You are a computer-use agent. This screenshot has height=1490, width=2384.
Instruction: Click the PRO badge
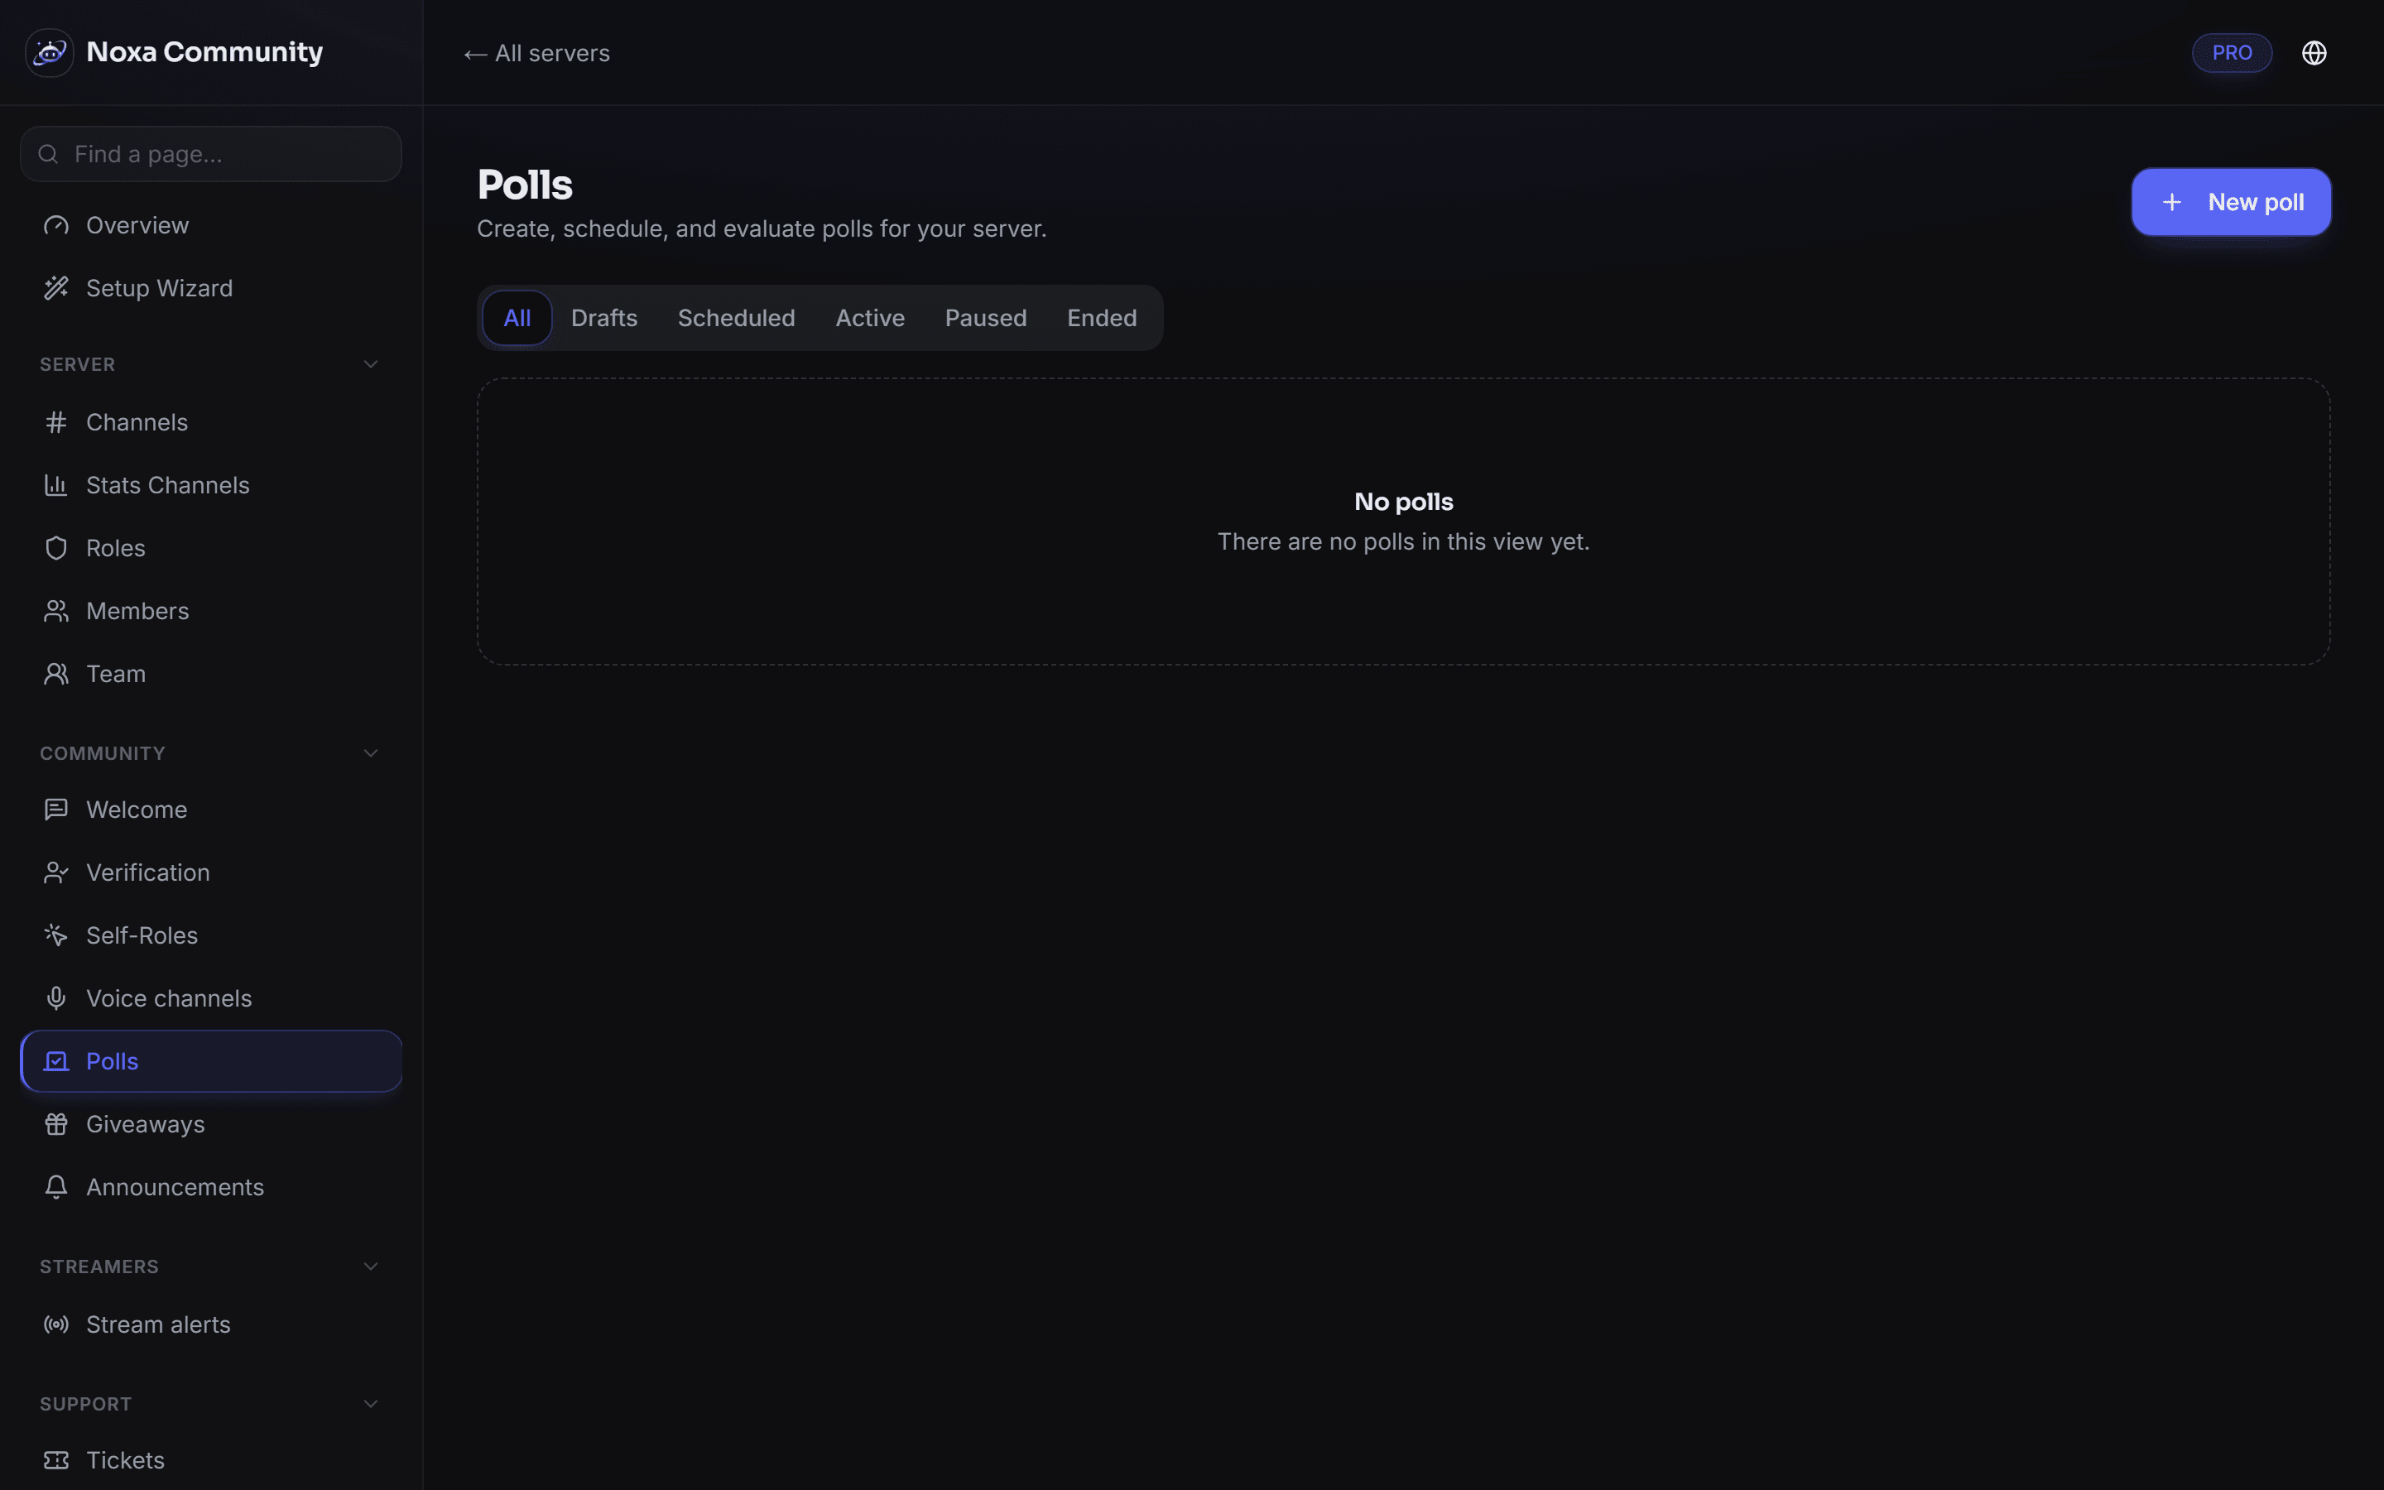(2232, 53)
